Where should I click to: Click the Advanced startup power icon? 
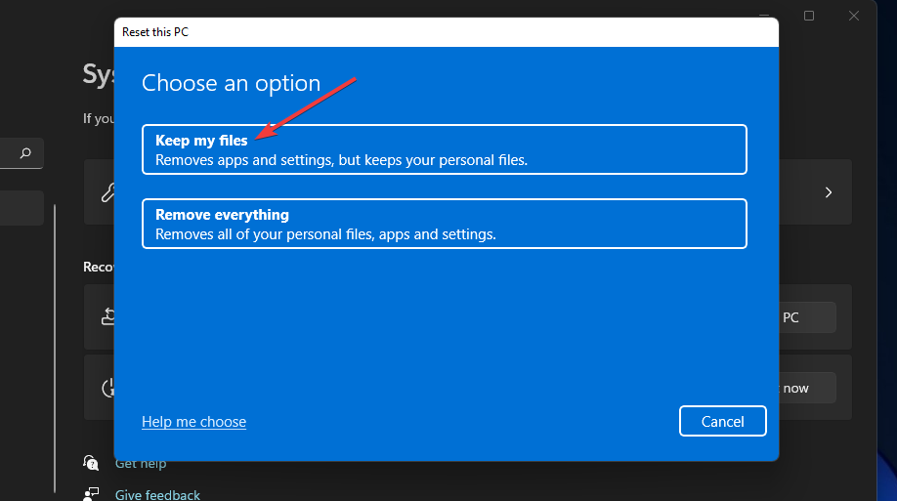click(x=107, y=388)
